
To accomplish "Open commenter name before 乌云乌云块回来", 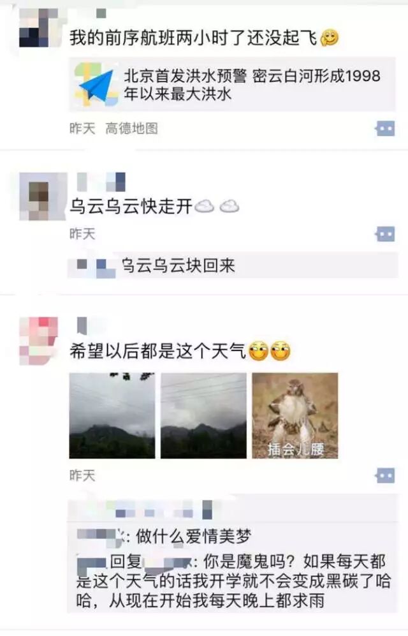I will click(96, 267).
